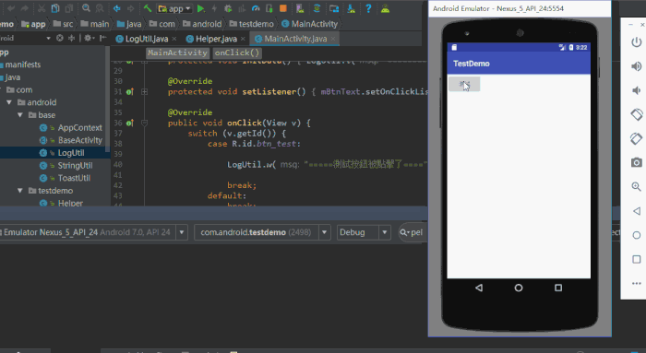Click the Find magnifier icon

pyautogui.click(x=86, y=8)
